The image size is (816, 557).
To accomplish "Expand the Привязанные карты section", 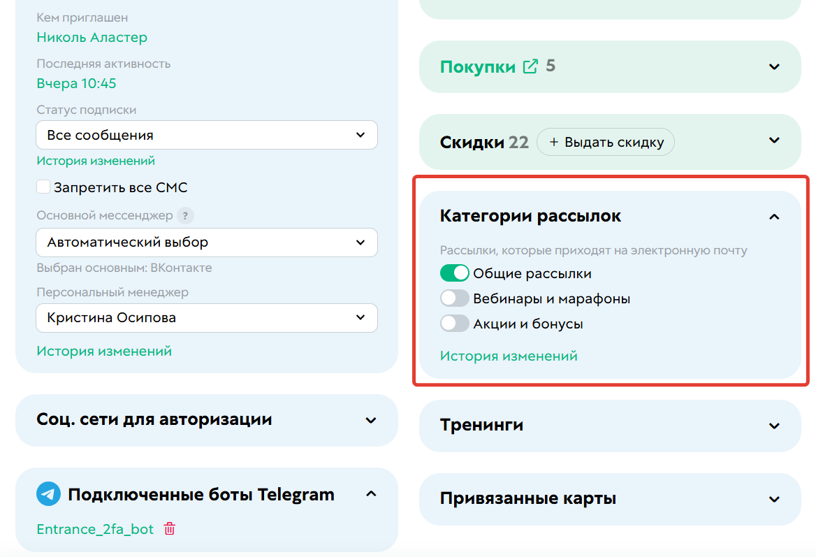I will [x=774, y=499].
